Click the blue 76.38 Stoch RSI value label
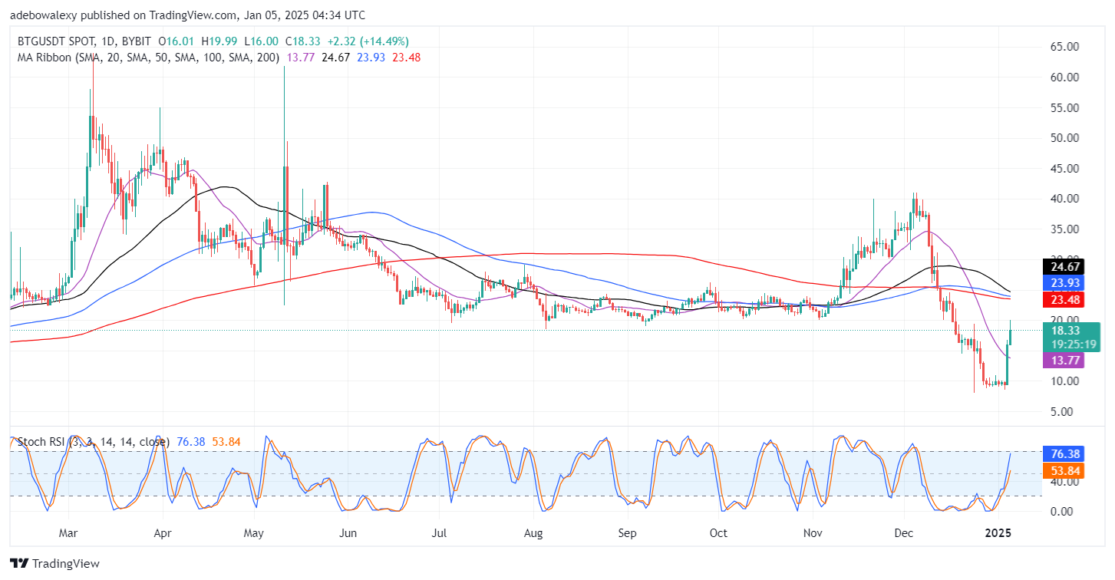 pyautogui.click(x=1062, y=453)
